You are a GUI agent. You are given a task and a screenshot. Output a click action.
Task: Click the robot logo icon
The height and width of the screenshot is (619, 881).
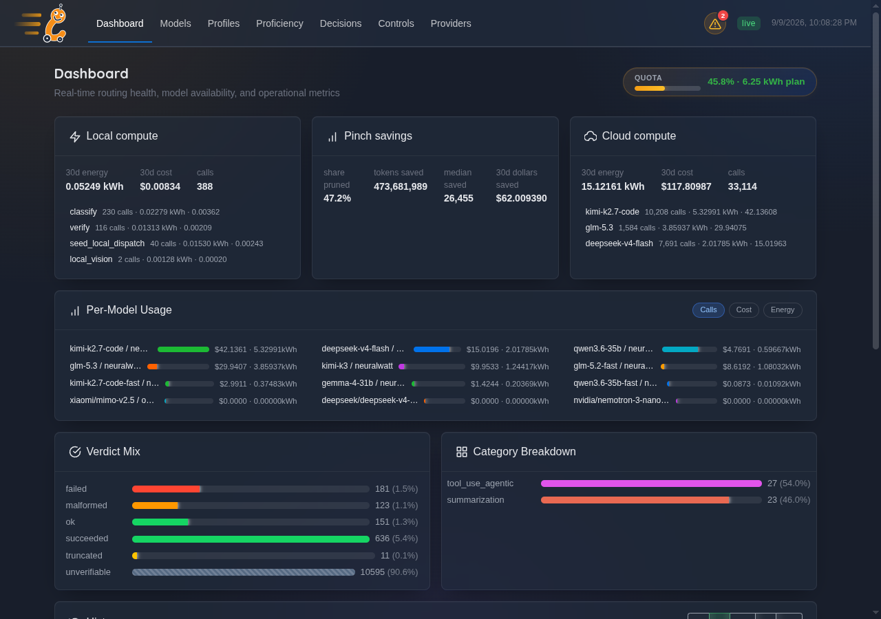(x=41, y=23)
